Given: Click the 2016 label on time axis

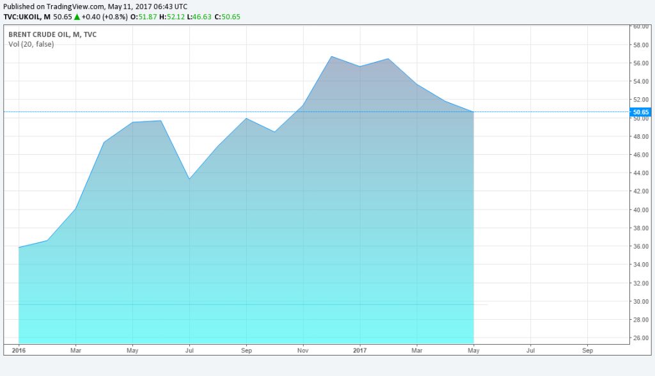Looking at the screenshot, I should click(19, 350).
